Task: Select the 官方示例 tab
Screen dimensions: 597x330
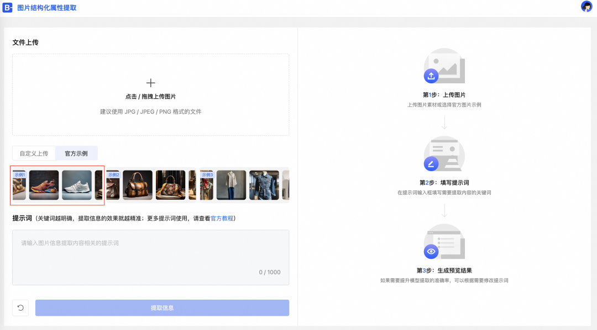Action: 76,153
